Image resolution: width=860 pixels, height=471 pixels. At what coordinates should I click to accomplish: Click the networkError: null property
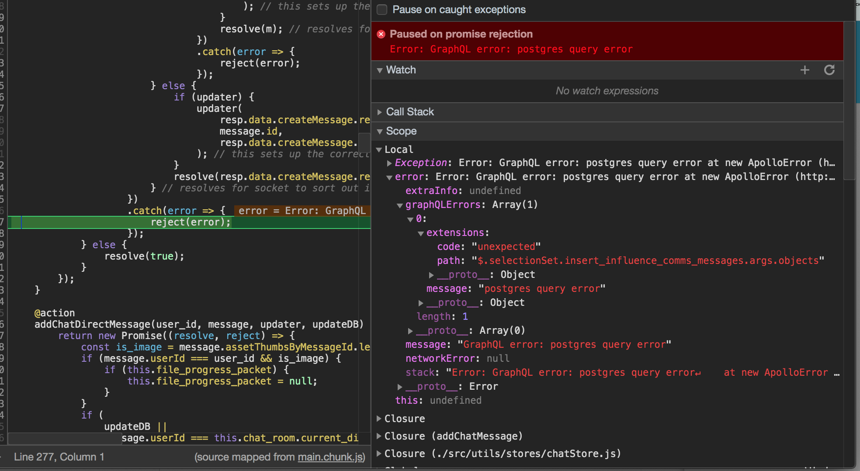coord(458,358)
